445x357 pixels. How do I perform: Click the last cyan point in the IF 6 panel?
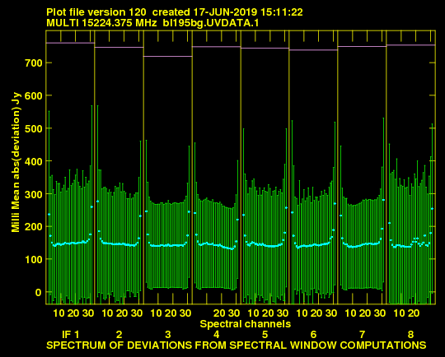pyautogui.click(x=335, y=203)
